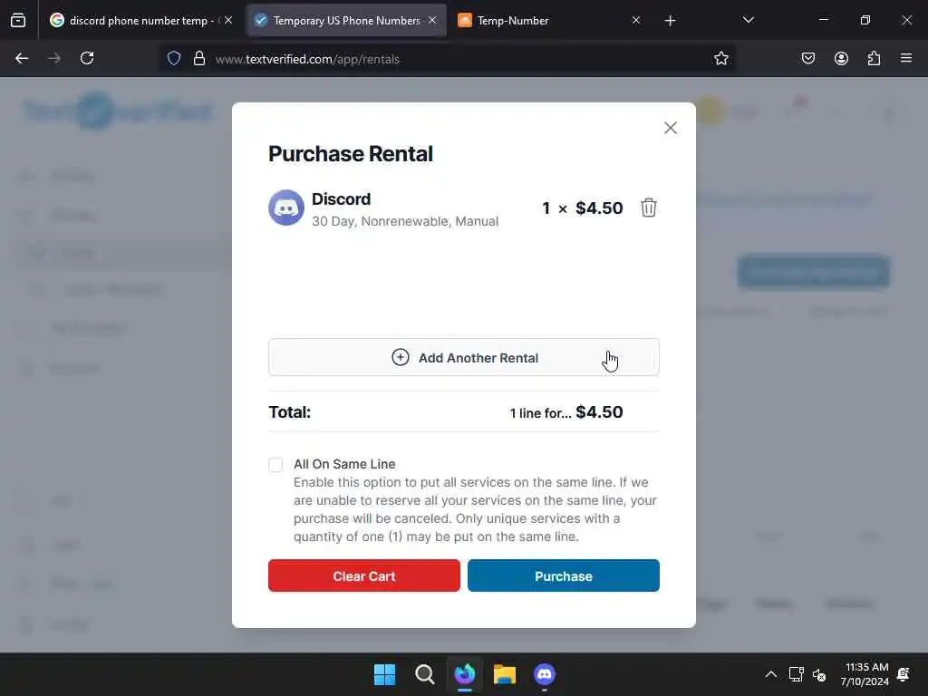Click the Firefox taskbar icon

point(465,674)
